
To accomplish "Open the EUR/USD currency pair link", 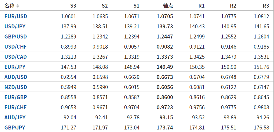I will 16,17.
